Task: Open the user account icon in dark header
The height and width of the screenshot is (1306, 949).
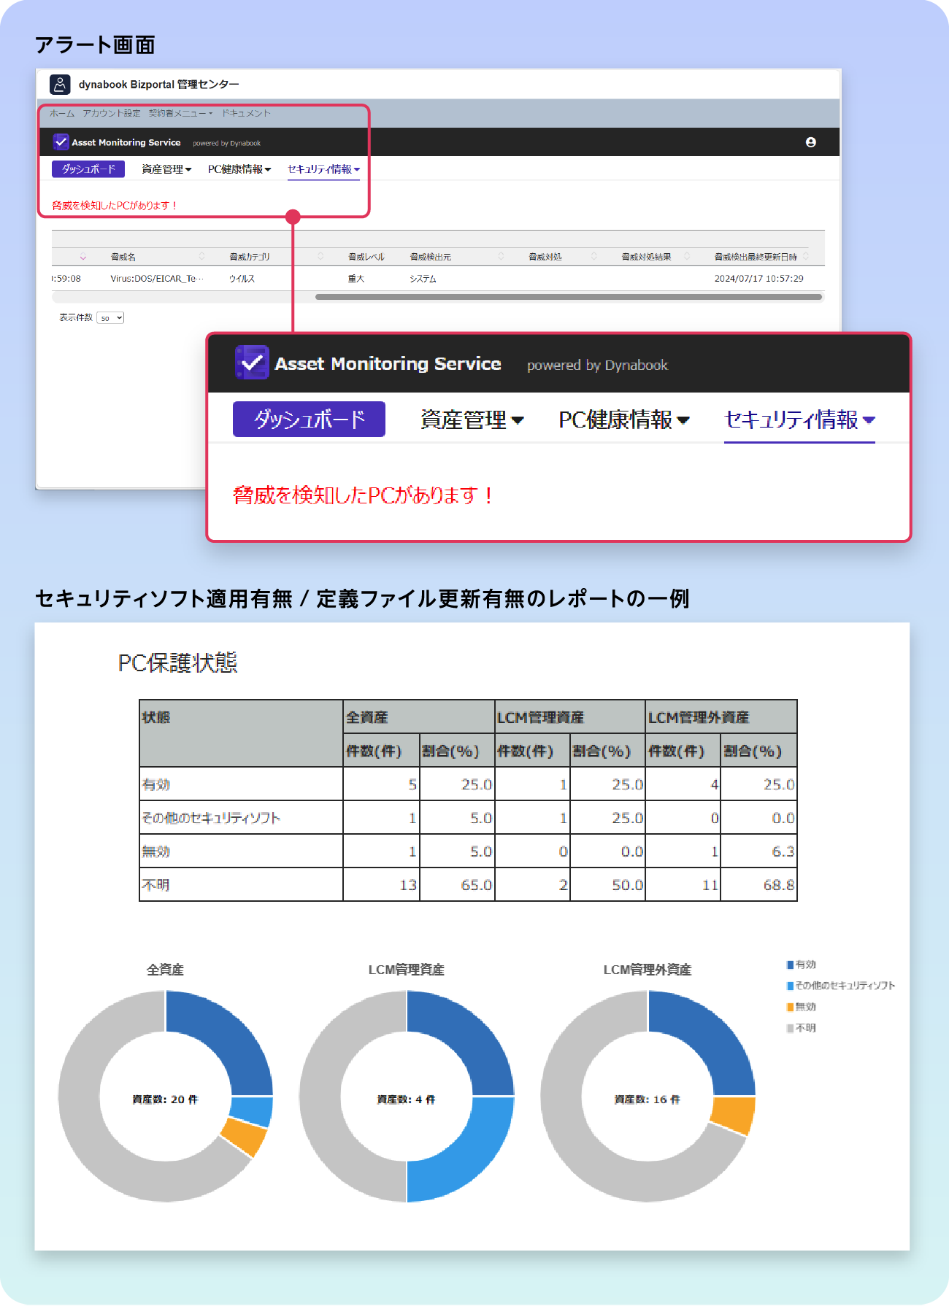Action: click(x=810, y=142)
